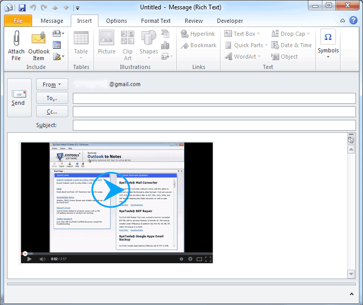Switch to the Message tab
This screenshot has height=305, width=363.
click(52, 21)
